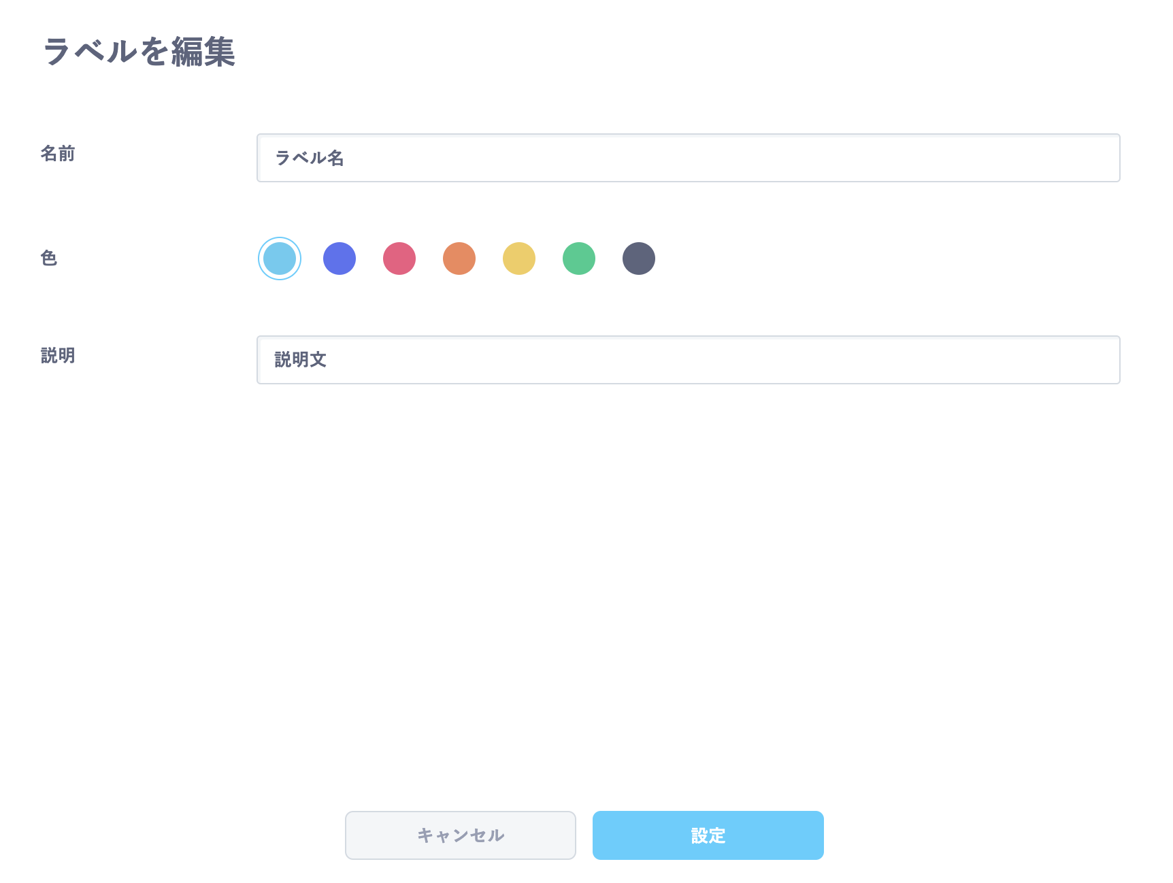Click the キャンセル text to dismiss editing
This screenshot has height=883, width=1173.
pos(461,835)
